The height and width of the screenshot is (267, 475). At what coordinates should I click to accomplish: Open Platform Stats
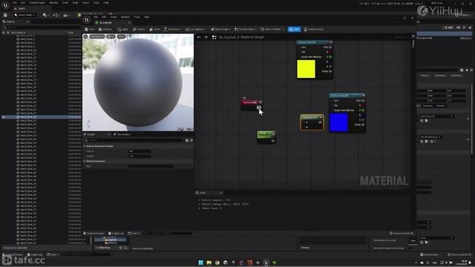[x=314, y=30]
